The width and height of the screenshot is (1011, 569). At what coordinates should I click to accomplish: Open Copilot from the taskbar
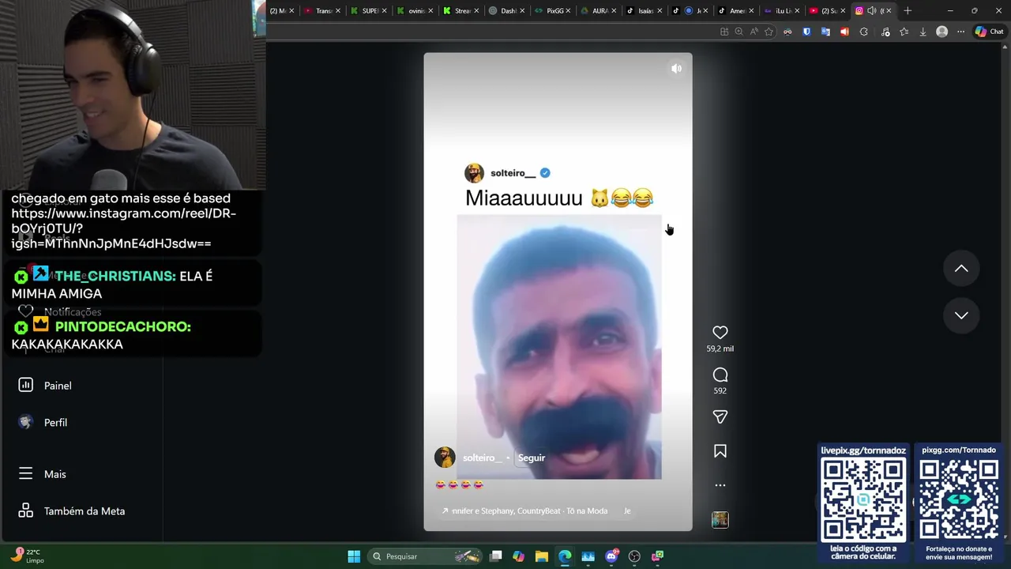[518, 556]
